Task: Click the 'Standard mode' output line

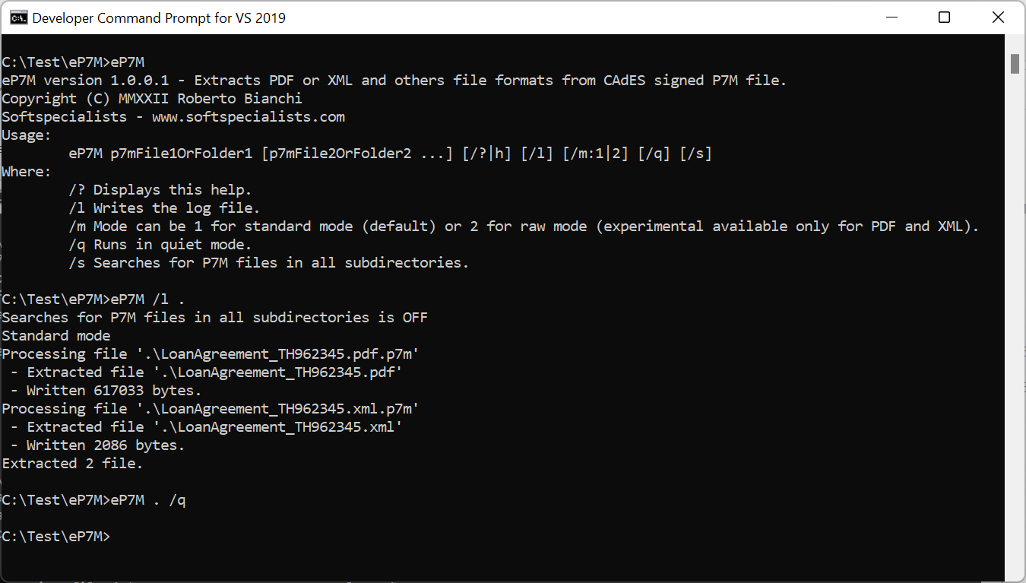Action: pyautogui.click(x=56, y=336)
